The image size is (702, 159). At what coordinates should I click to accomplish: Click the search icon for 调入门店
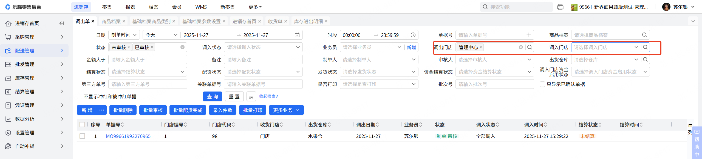[645, 47]
